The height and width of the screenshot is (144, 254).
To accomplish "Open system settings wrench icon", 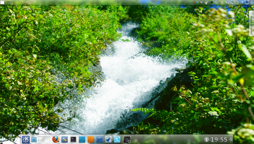I will 65,139.
